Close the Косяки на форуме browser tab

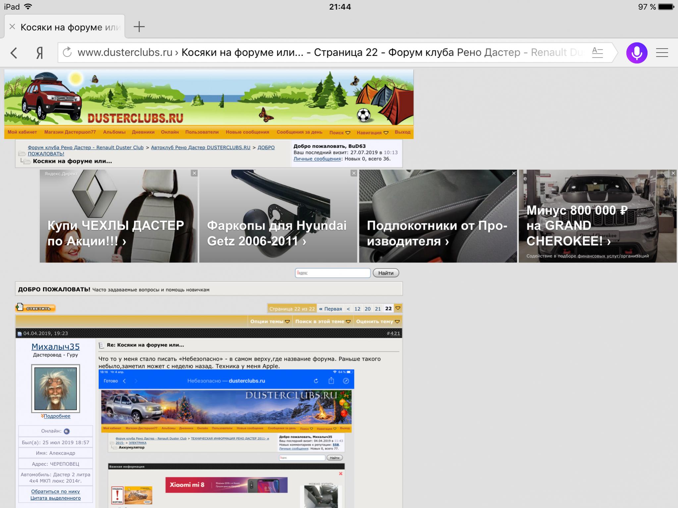pos(12,27)
